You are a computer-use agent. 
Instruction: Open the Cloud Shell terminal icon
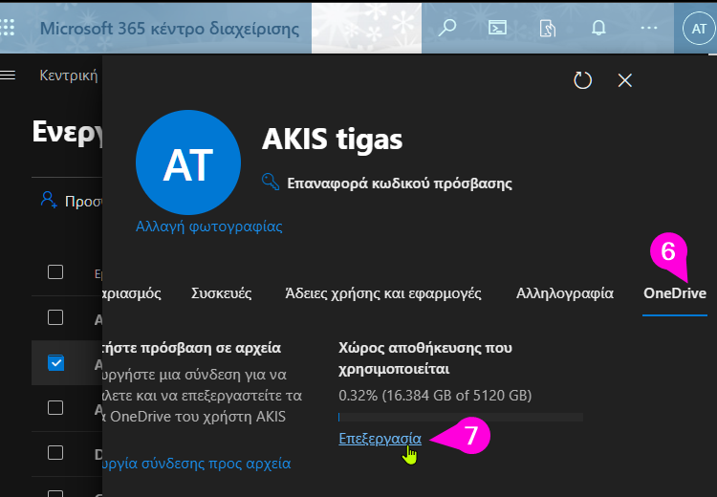pos(497,28)
